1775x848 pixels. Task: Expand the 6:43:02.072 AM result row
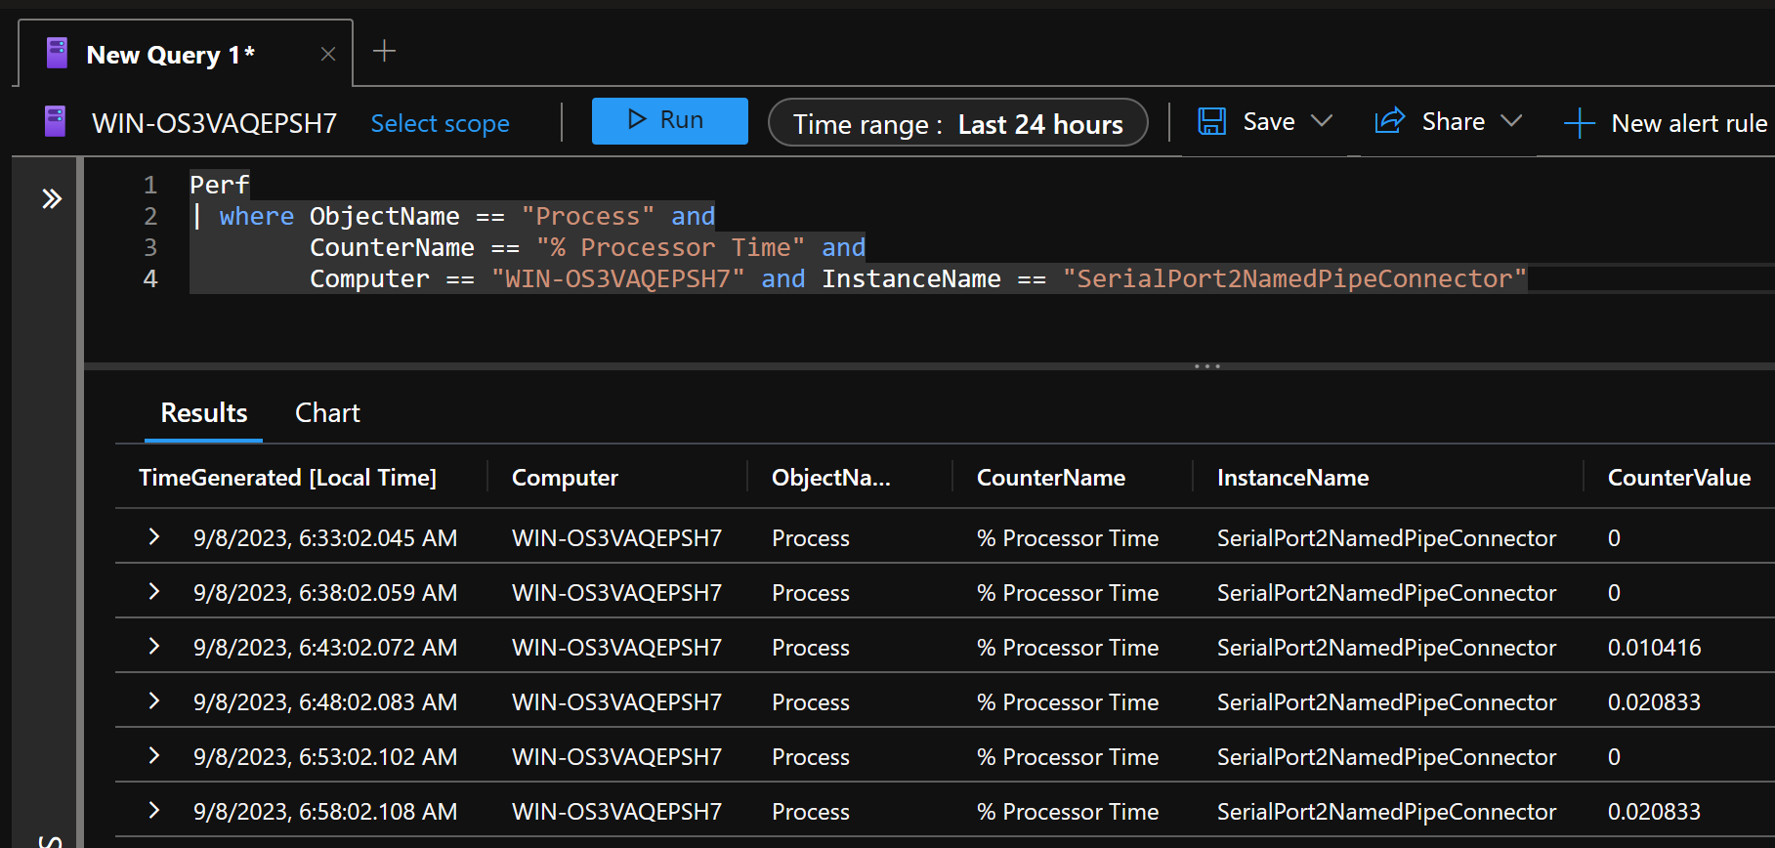coord(153,646)
